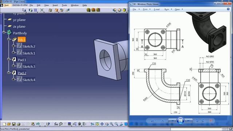Collapse the PartBody node
Image resolution: width=233 pixels, height=131 pixels.
4,32
